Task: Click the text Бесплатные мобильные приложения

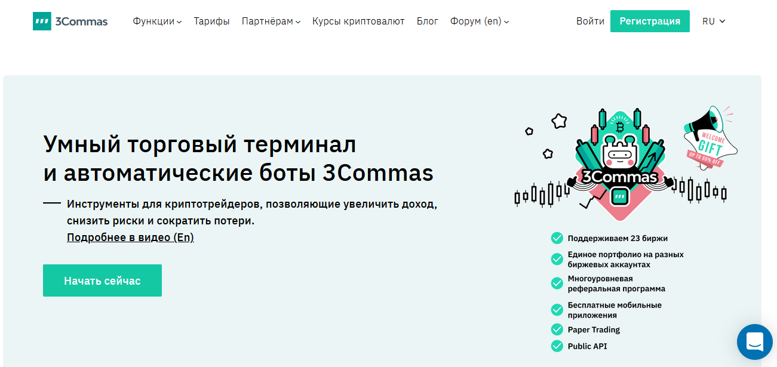Action: tap(615, 310)
